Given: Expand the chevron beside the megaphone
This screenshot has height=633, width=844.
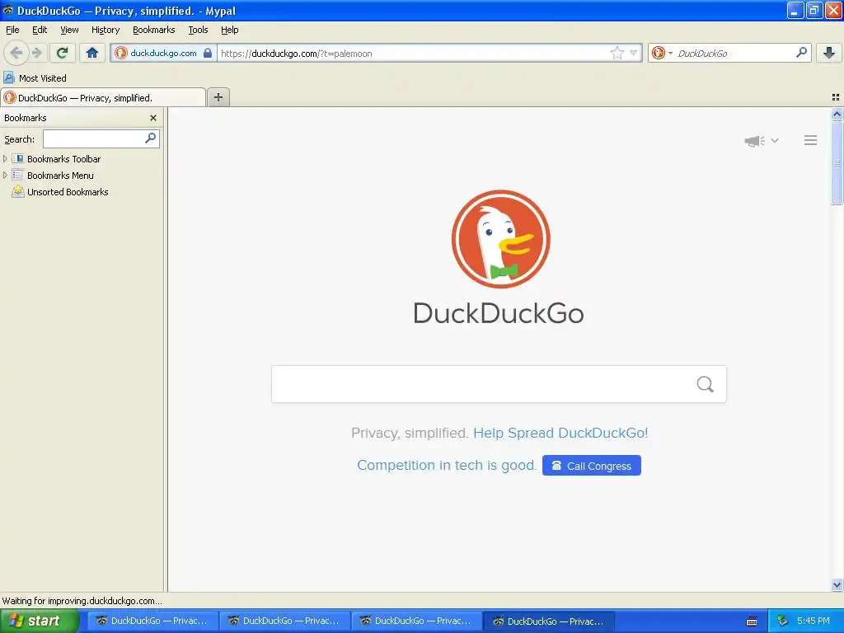Looking at the screenshot, I should tap(775, 140).
